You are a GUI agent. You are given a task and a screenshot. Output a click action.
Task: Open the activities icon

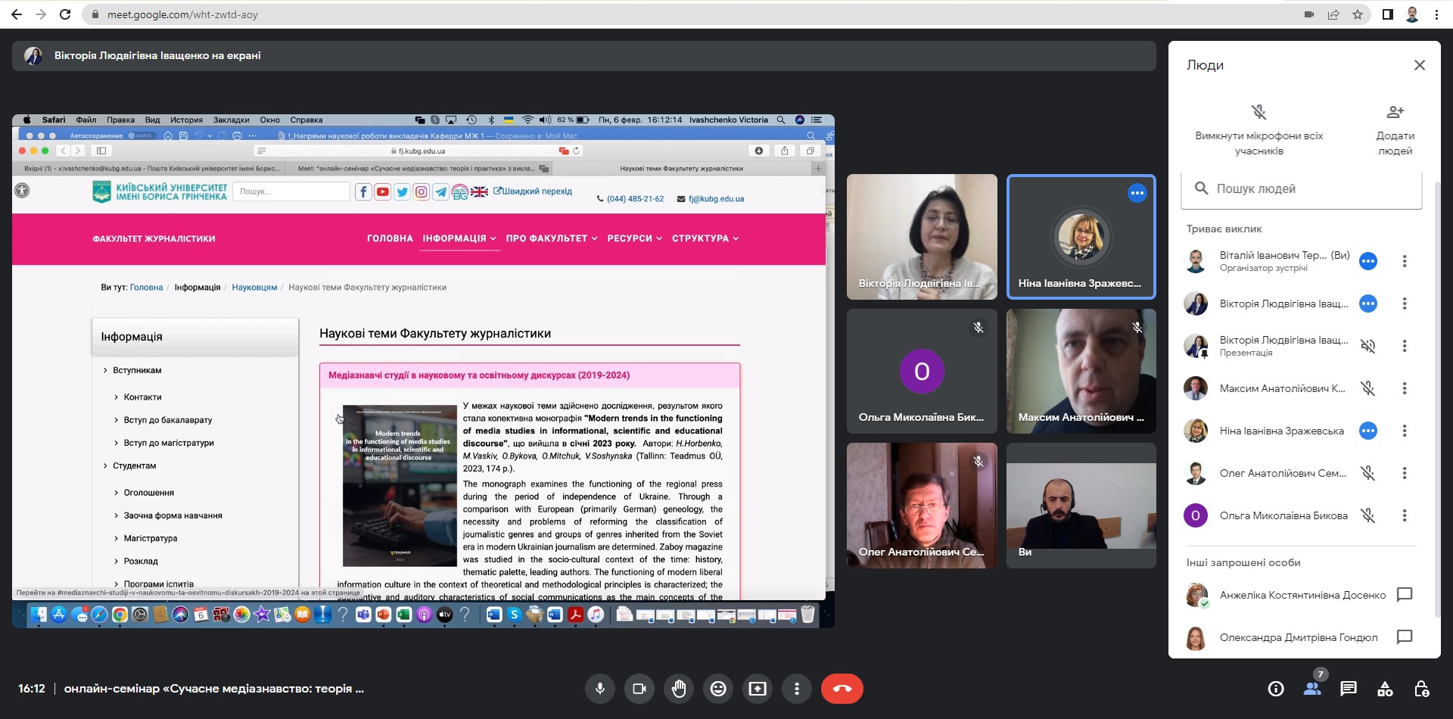[x=1385, y=689]
